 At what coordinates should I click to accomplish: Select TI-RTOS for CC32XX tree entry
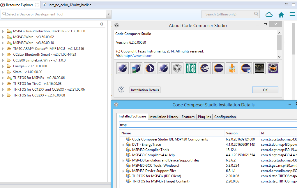[x=39, y=95]
